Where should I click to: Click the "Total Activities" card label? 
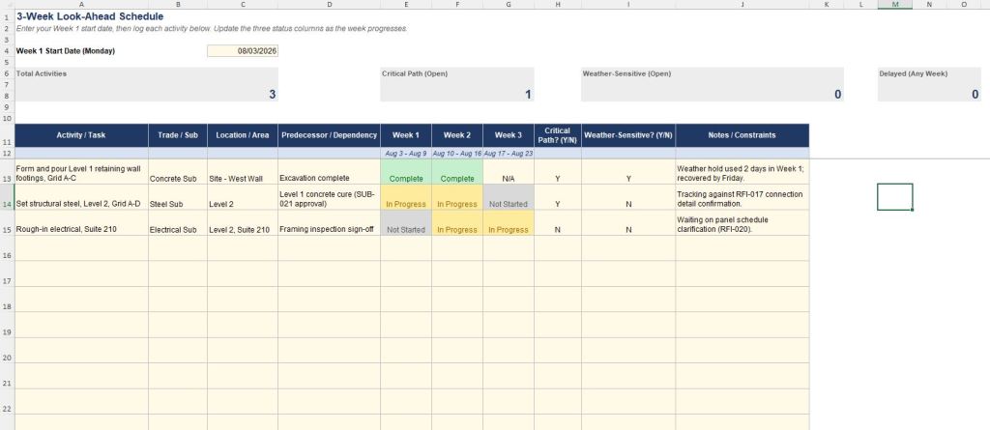(x=41, y=73)
